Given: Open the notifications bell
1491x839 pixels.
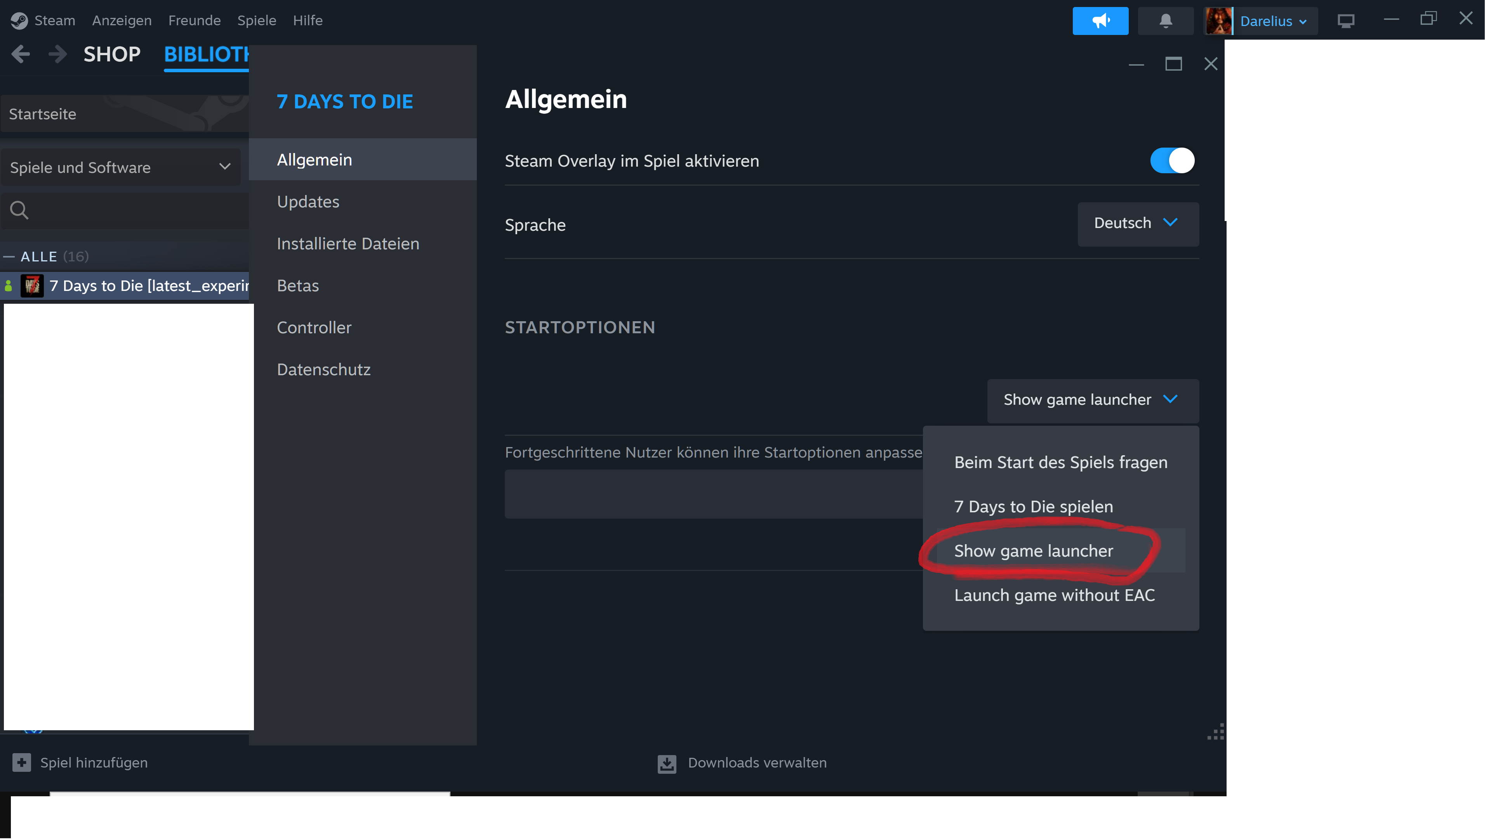Looking at the screenshot, I should tap(1165, 21).
